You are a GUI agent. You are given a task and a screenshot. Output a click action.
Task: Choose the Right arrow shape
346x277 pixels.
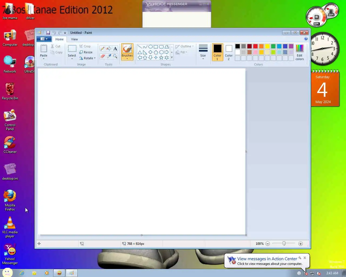click(x=167, y=52)
